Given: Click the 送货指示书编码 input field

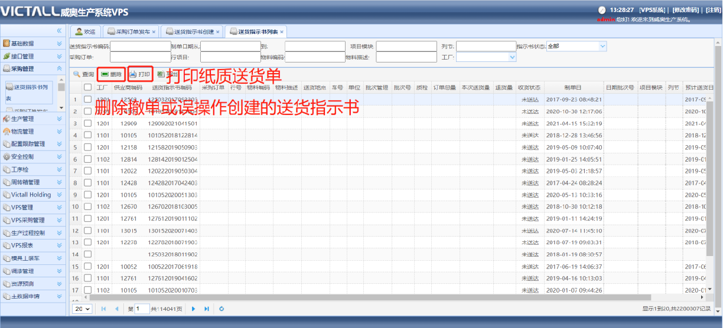Looking at the screenshot, I should [x=140, y=46].
